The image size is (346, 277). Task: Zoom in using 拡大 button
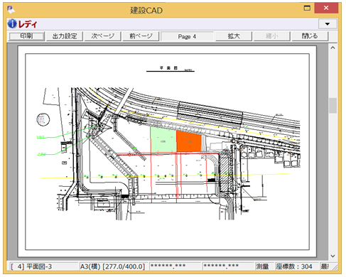click(234, 36)
